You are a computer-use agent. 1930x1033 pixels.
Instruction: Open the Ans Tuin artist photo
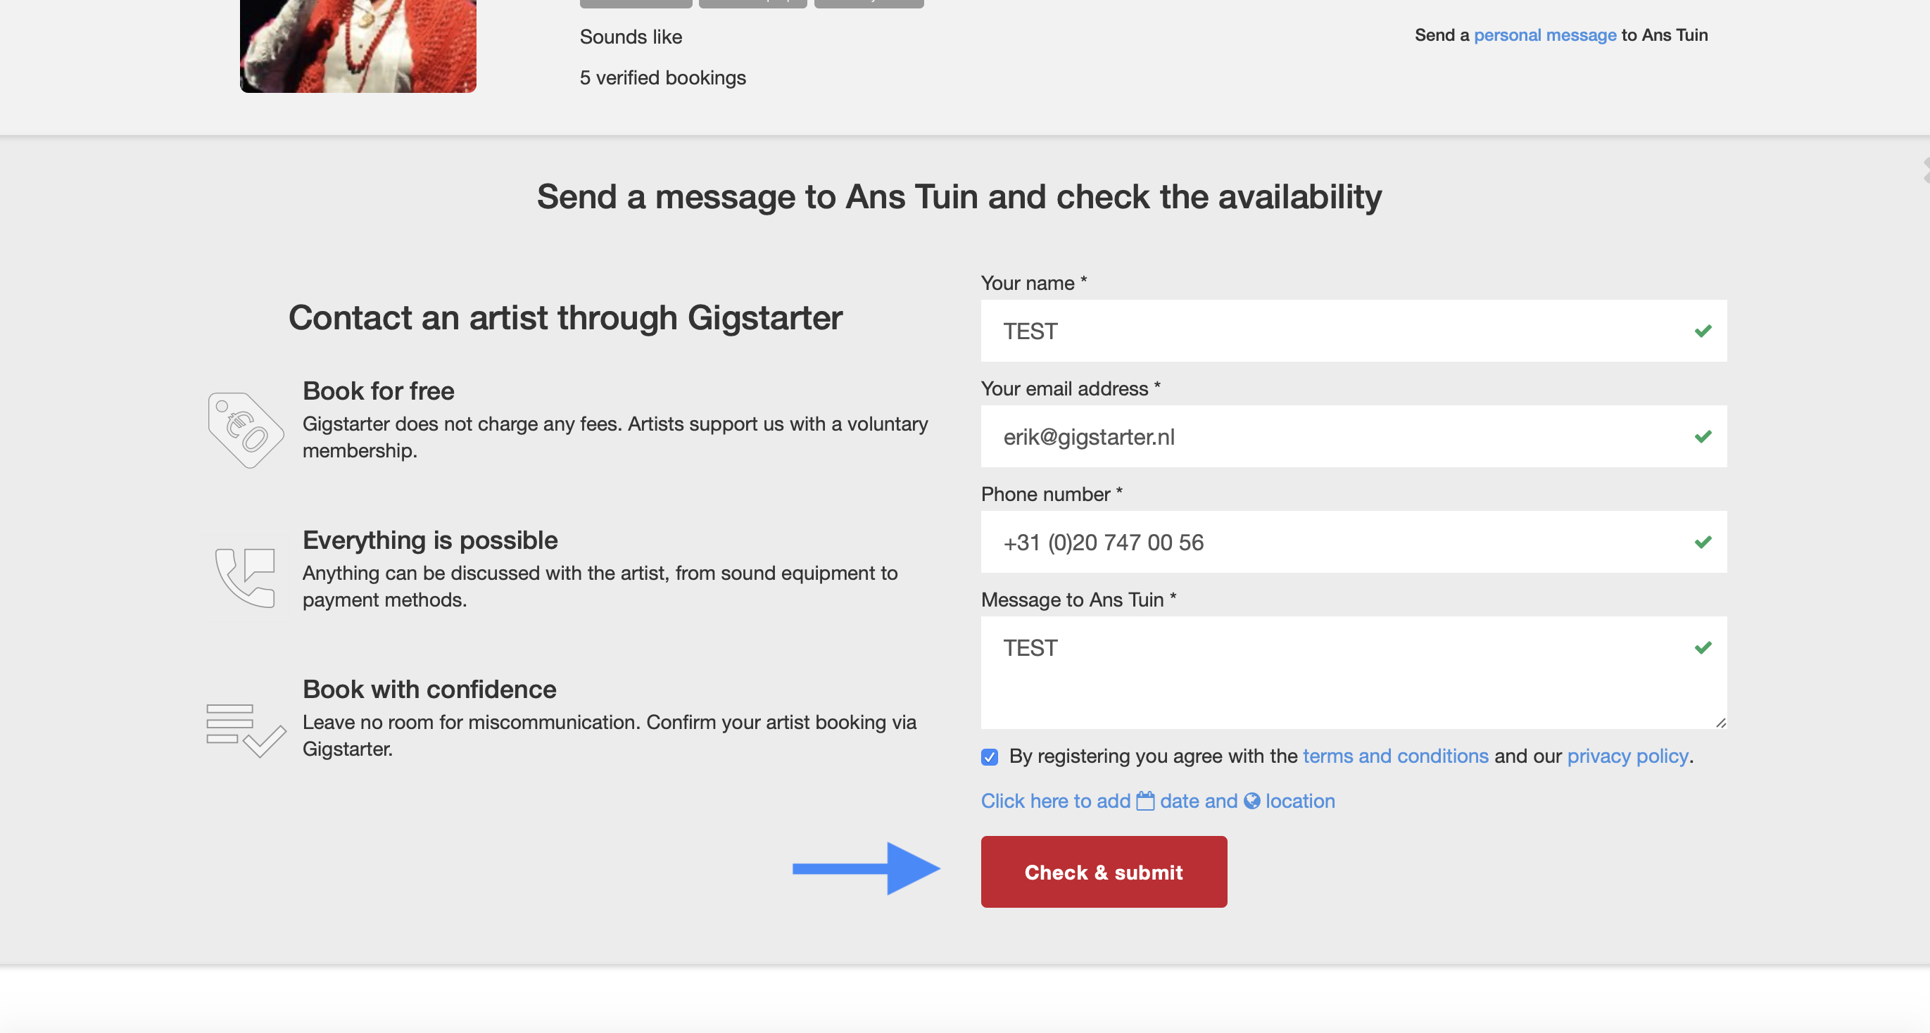coord(358,46)
